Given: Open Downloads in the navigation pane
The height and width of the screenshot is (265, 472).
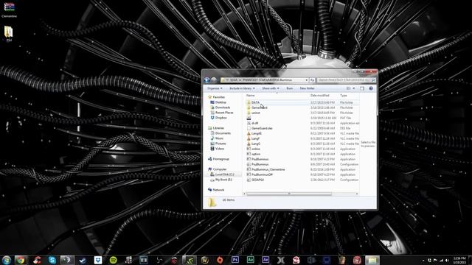Looking at the screenshot, I should click(223, 107).
